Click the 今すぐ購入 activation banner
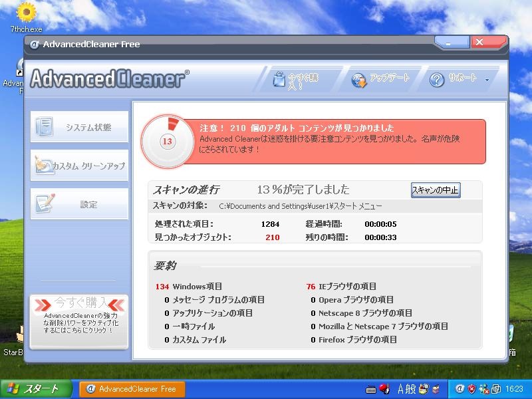Viewport: 532px width, 399px height. [79, 322]
